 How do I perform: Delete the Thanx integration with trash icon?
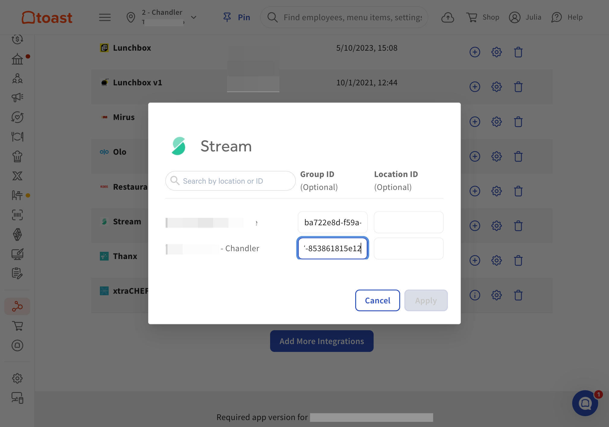point(518,261)
